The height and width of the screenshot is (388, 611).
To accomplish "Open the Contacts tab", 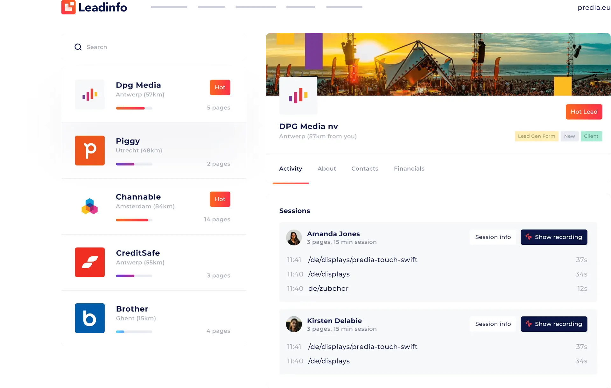I will (x=365, y=169).
